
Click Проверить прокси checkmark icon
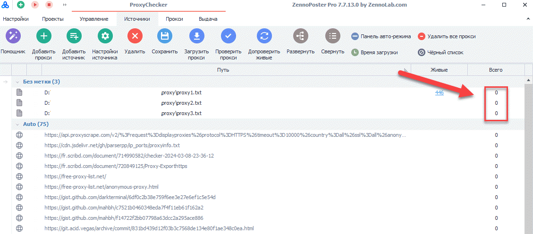click(228, 36)
